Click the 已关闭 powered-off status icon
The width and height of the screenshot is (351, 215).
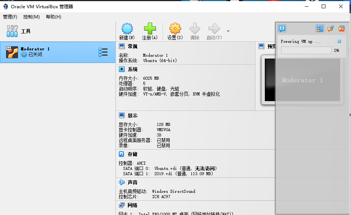click(24, 55)
